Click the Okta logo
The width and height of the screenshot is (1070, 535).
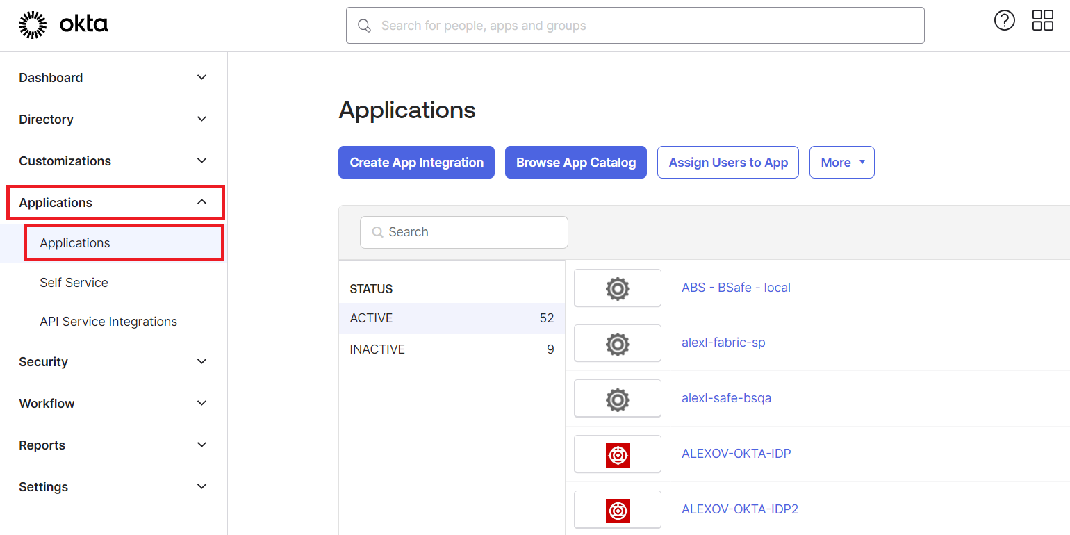click(x=63, y=24)
